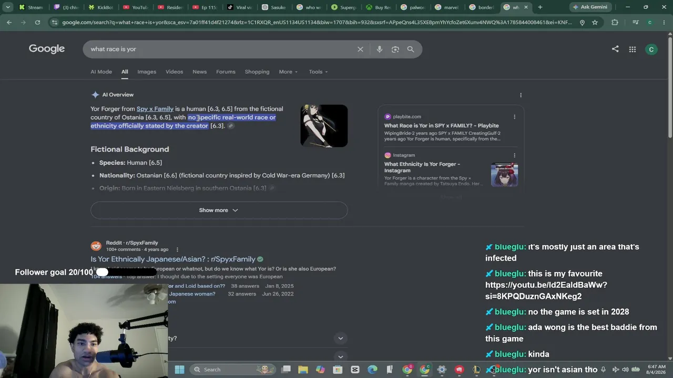This screenshot has height=378, width=673.
Task: Reload the current page
Action: point(37,23)
